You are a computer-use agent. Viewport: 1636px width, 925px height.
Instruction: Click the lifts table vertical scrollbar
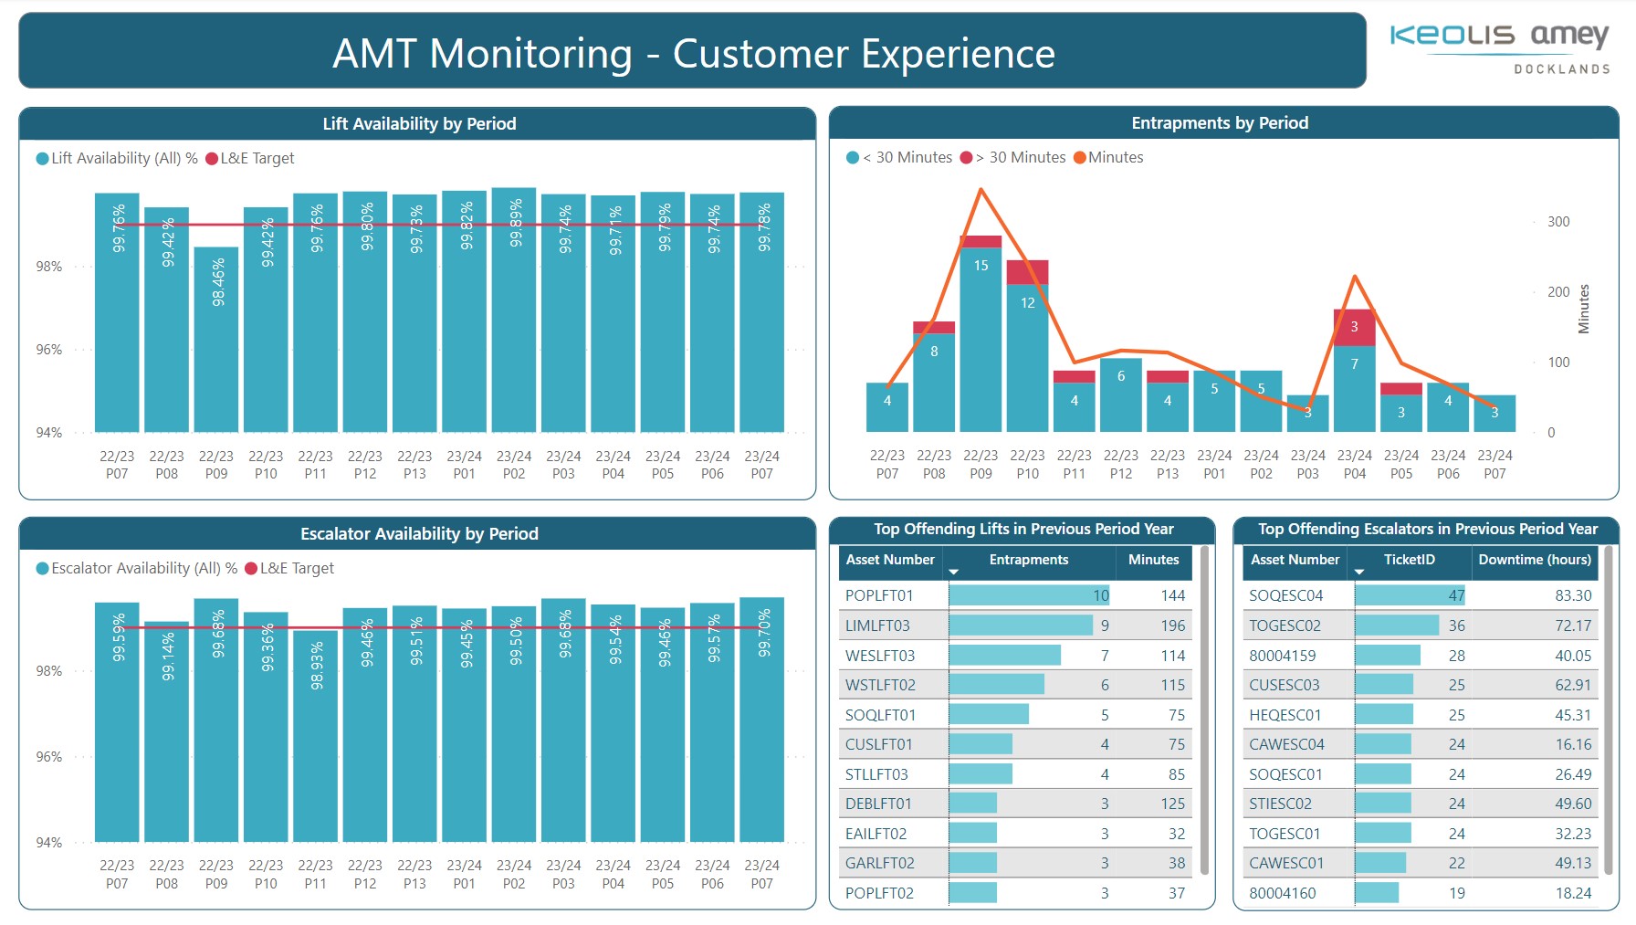coord(1204,712)
